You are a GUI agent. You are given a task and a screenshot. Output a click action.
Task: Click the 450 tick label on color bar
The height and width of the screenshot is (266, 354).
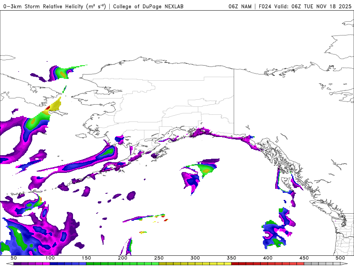point(304,258)
